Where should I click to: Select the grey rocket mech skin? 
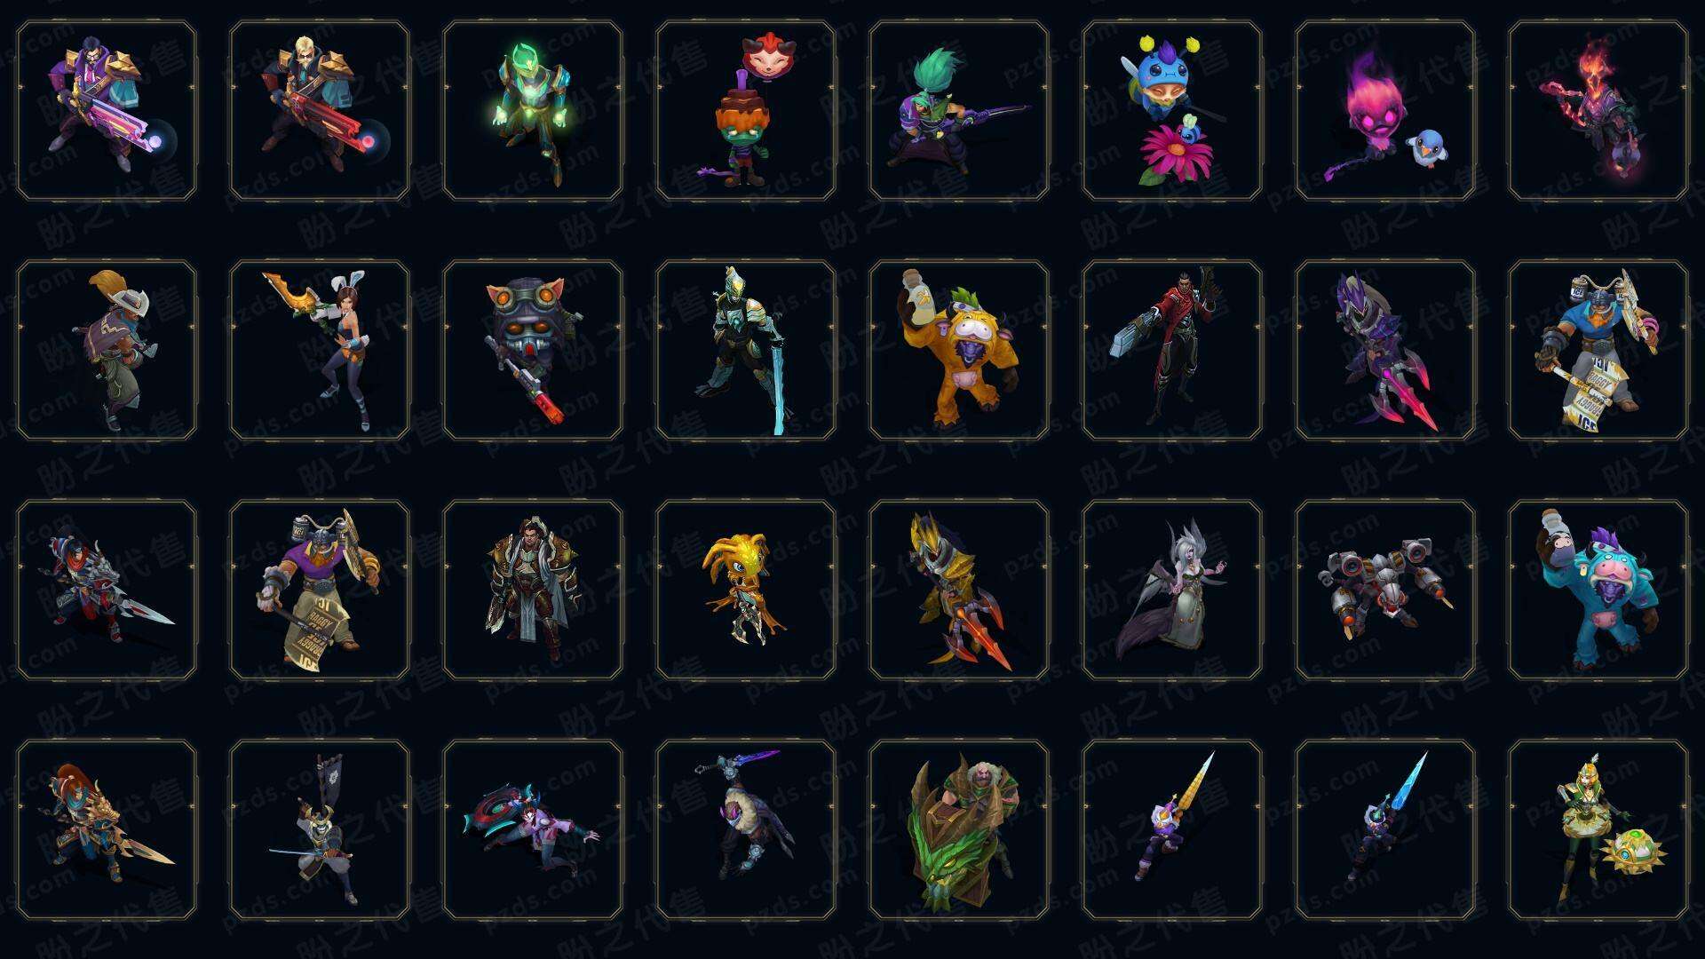click(1385, 590)
